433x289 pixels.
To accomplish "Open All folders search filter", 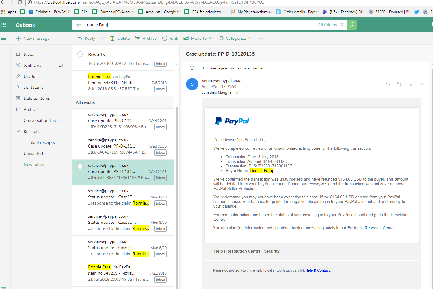I will (x=331, y=25).
